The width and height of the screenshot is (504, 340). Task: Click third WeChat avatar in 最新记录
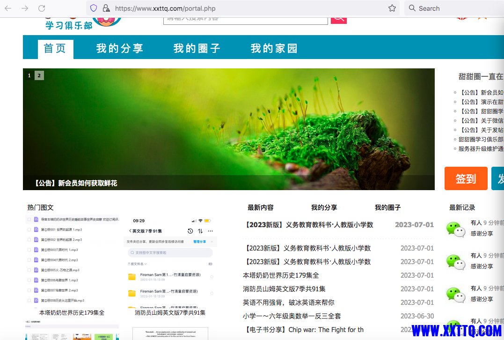tap(456, 295)
